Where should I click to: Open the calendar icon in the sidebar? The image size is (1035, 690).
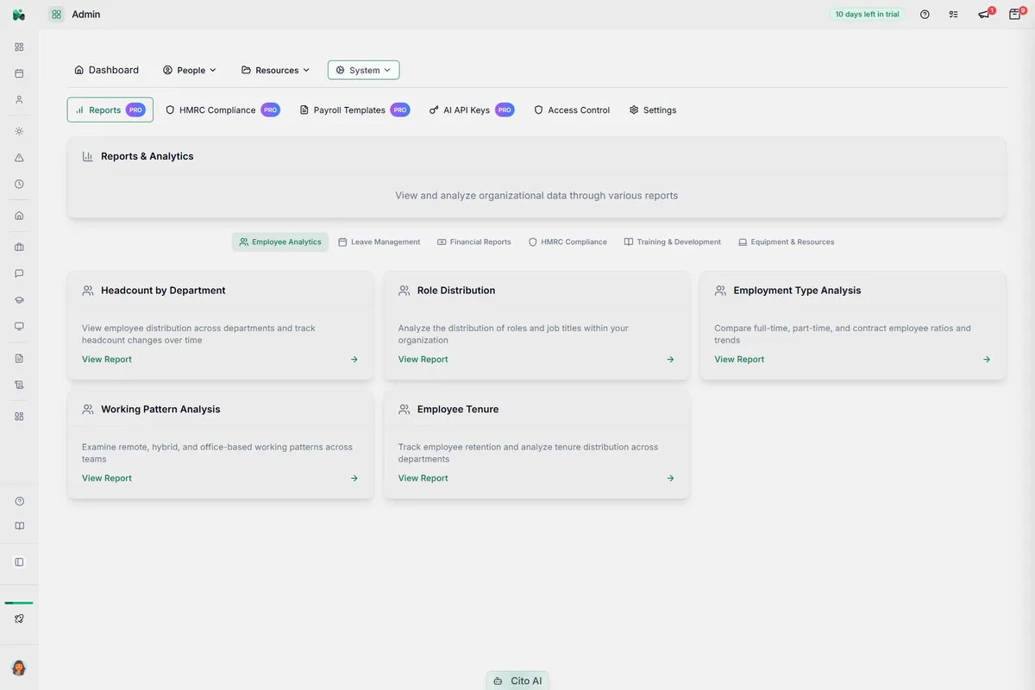[19, 73]
